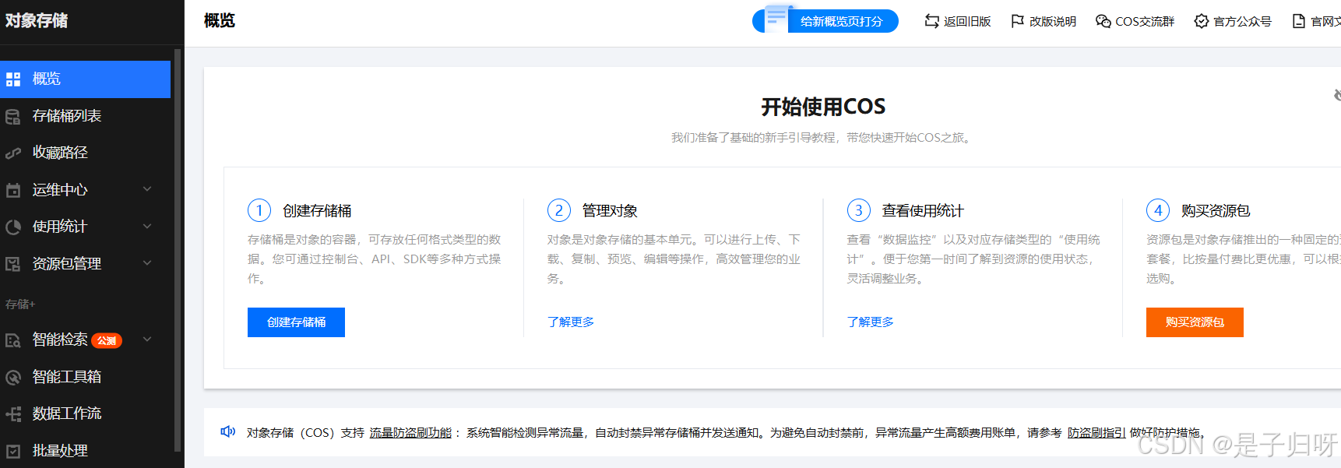Open 概览 in the sidebar menu
This screenshot has width=1341, height=468.
pos(85,79)
